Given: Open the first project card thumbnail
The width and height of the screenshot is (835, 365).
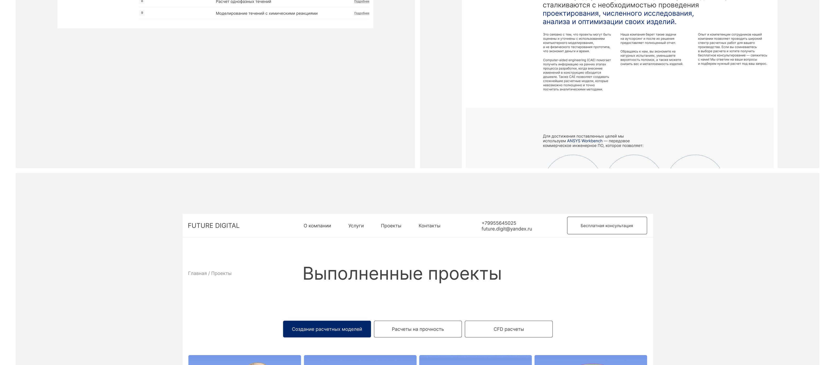Looking at the screenshot, I should coord(244,360).
